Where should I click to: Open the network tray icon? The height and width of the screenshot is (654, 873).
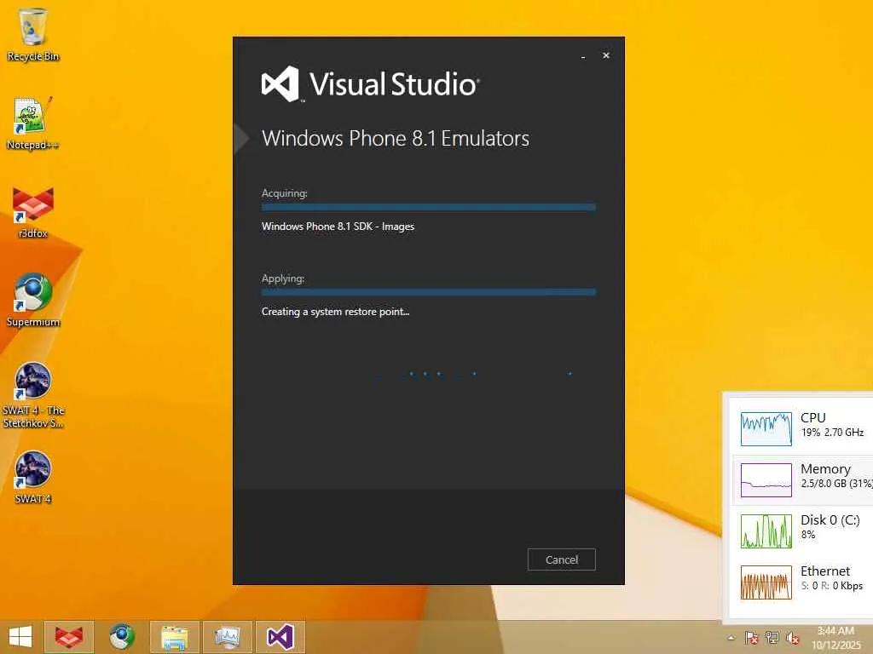click(772, 638)
